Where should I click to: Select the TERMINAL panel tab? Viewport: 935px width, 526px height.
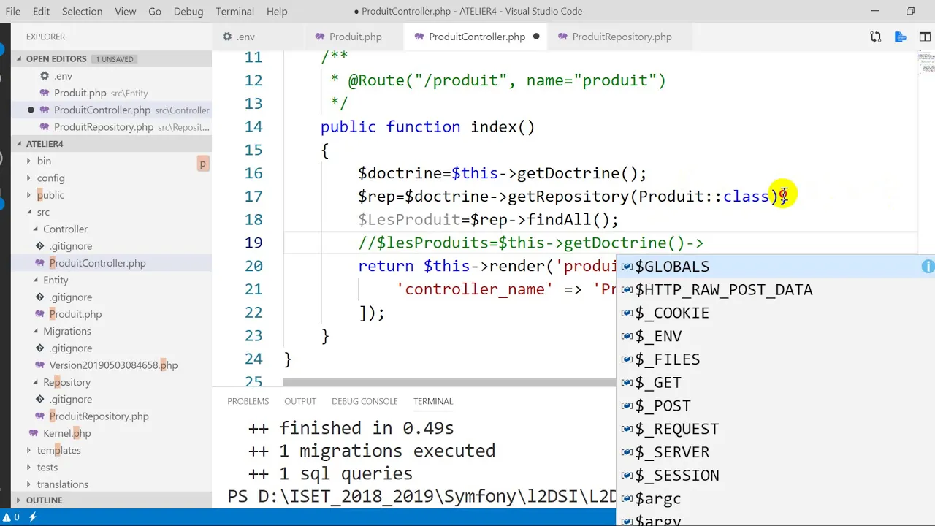pyautogui.click(x=433, y=401)
